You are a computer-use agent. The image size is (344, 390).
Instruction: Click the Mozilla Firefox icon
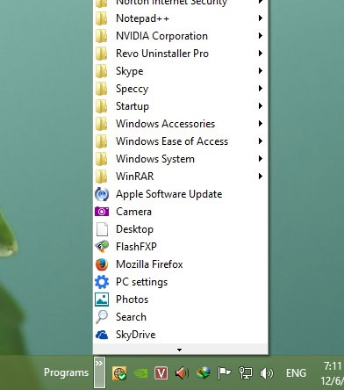coord(102,264)
